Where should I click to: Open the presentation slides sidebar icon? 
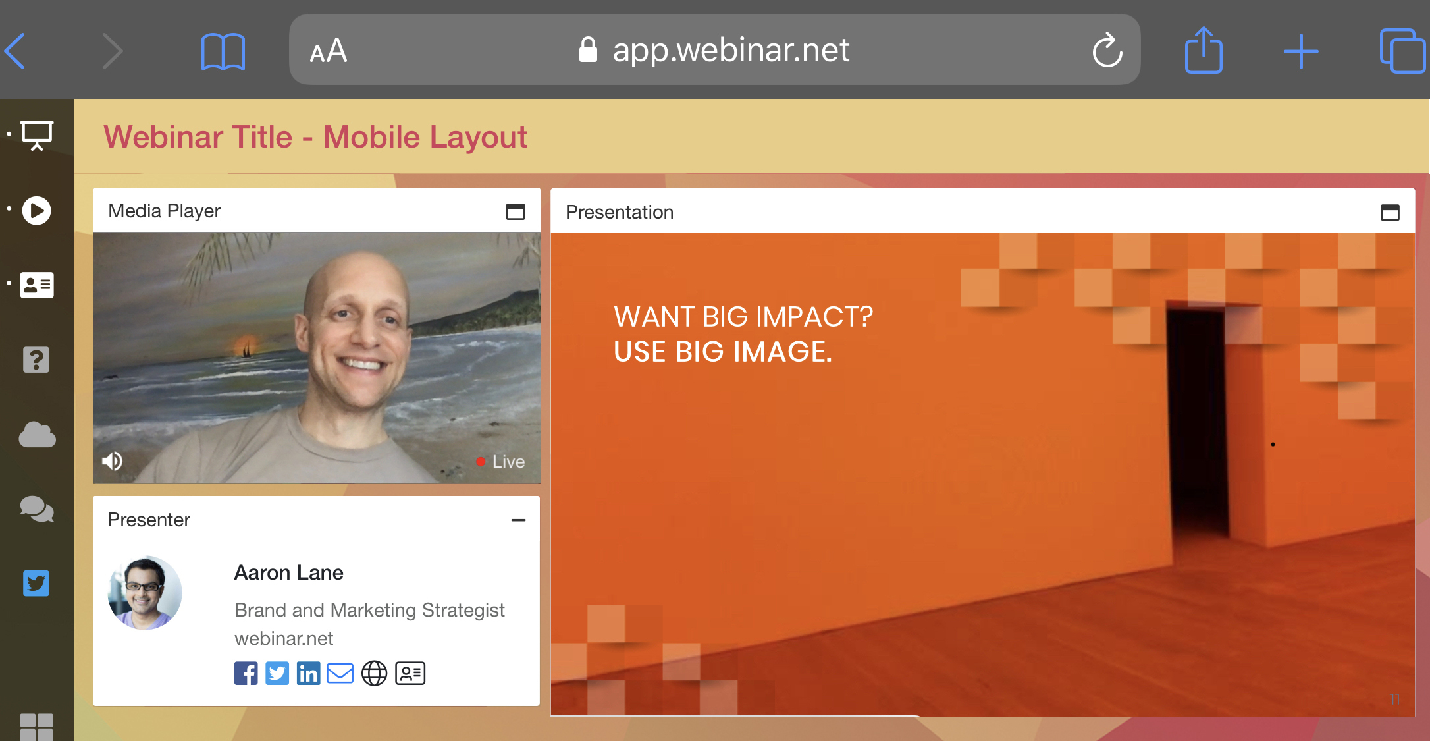click(x=37, y=136)
